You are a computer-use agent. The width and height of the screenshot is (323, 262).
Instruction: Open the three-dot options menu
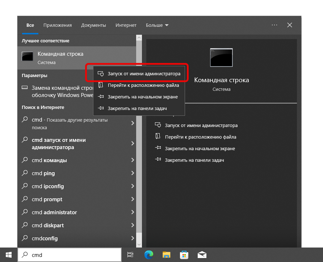point(274,25)
